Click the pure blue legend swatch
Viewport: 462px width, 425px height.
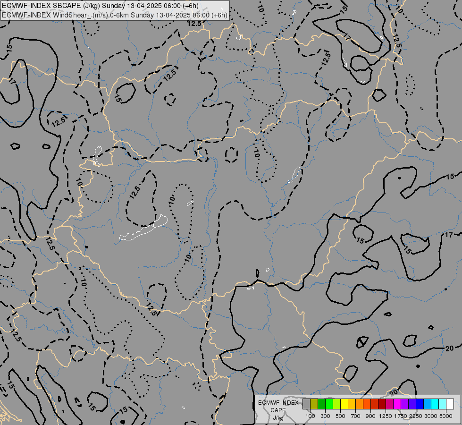coord(420,404)
